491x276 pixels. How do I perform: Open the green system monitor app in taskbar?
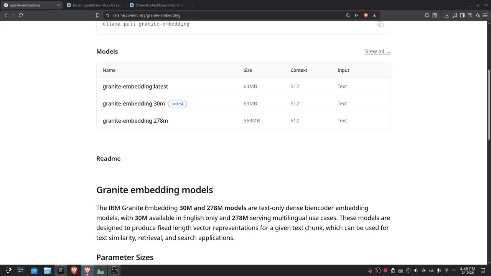click(101, 270)
